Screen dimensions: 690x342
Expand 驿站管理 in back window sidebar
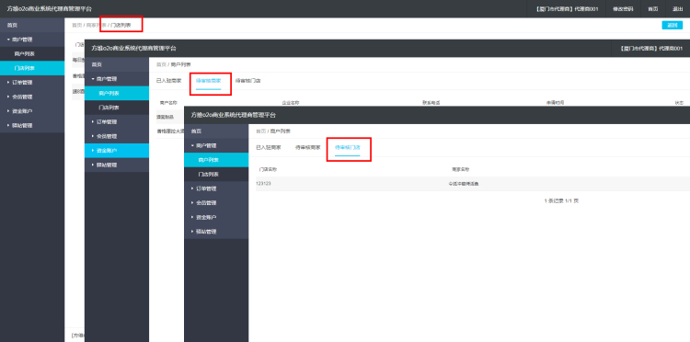(x=32, y=125)
